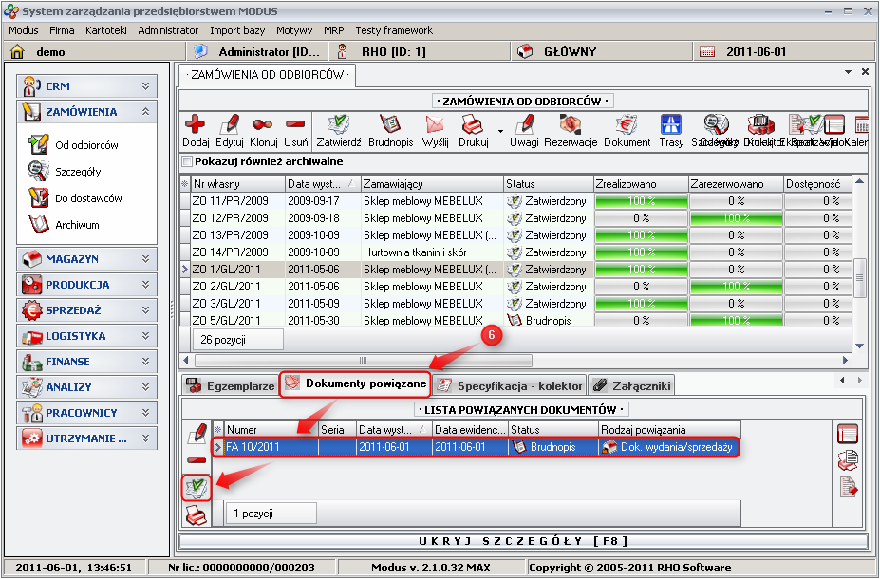
Task: Sort by the Status column header
Action: (x=545, y=183)
